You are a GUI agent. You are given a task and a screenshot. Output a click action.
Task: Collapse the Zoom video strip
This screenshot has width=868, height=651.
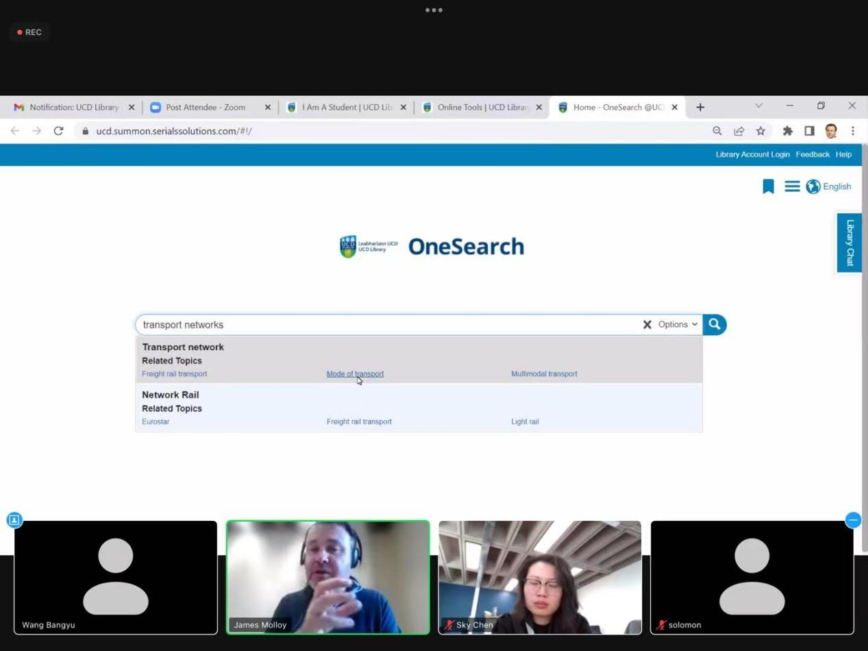click(853, 520)
